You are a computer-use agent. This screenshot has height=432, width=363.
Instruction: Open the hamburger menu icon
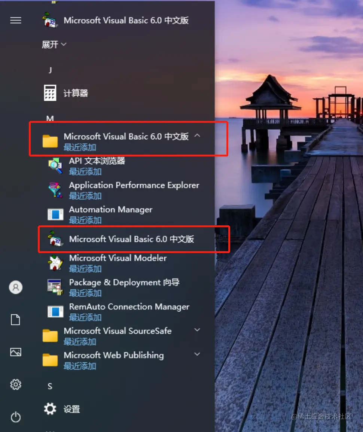pyautogui.click(x=16, y=20)
